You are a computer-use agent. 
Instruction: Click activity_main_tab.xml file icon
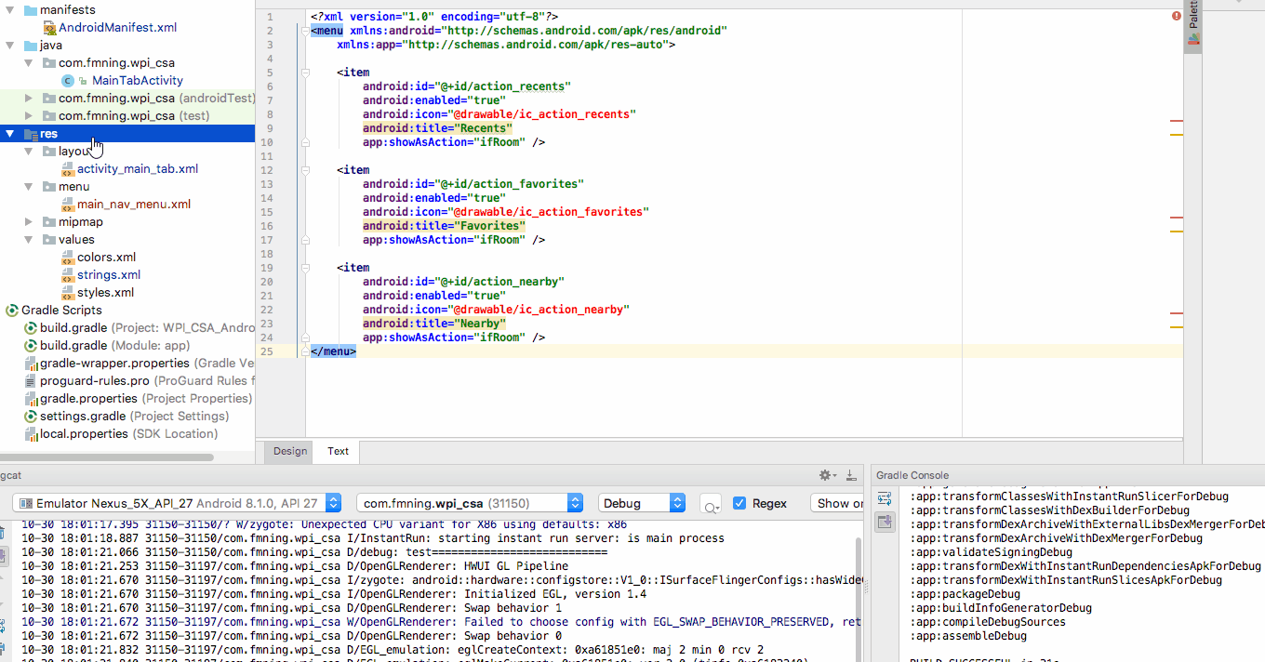[68, 169]
